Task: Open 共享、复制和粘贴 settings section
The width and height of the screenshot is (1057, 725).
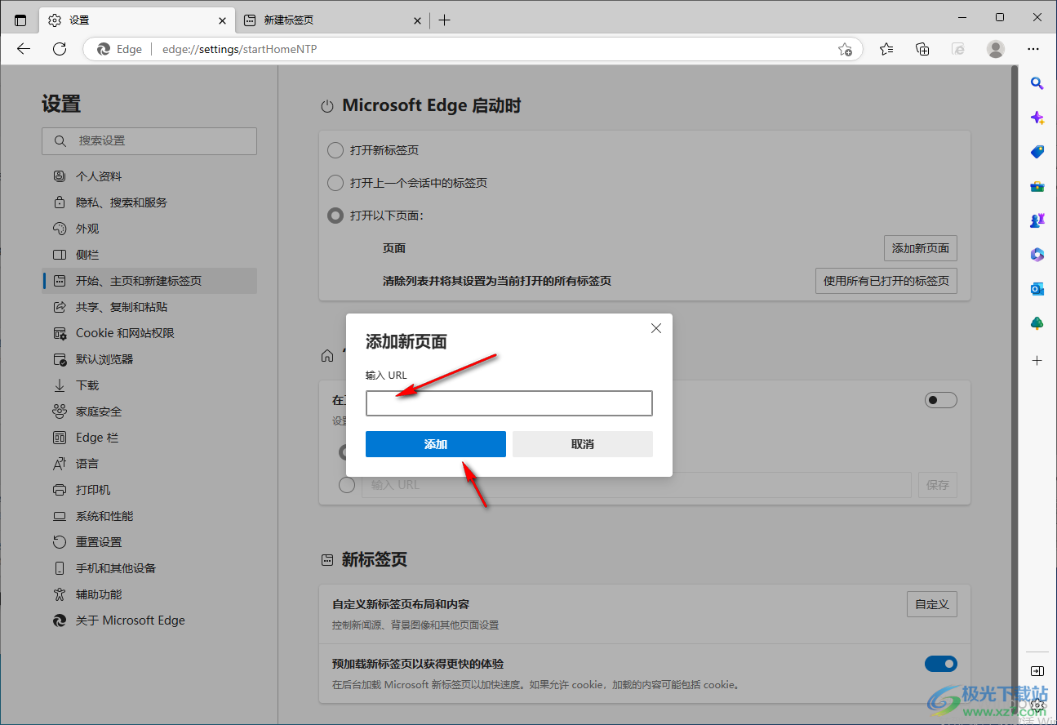Action: pyautogui.click(x=149, y=307)
